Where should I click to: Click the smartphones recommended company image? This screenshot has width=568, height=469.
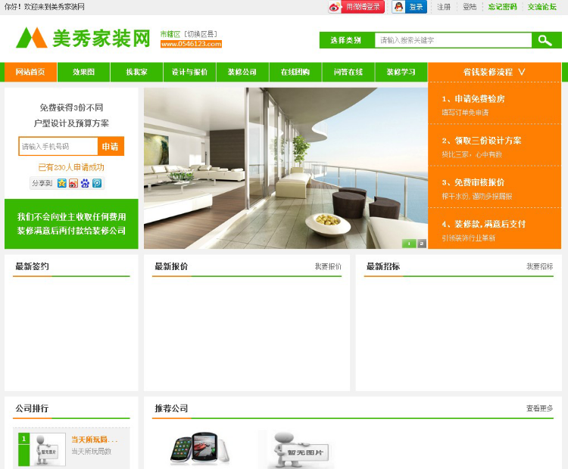200,449
